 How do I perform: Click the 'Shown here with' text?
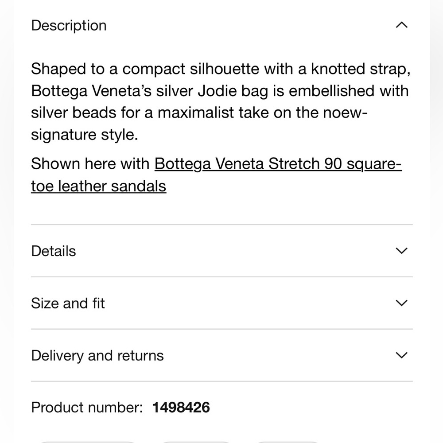(x=90, y=164)
